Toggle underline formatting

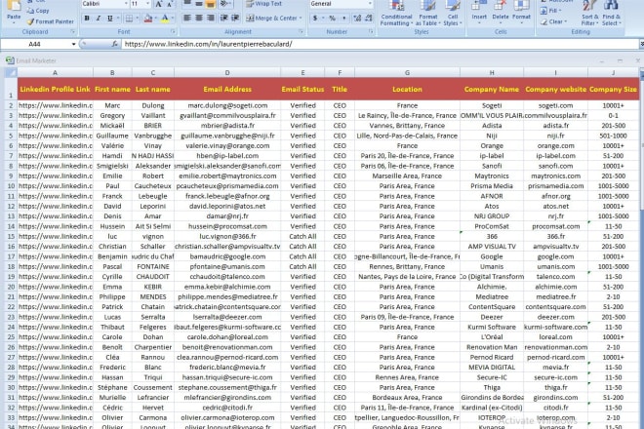(109, 19)
